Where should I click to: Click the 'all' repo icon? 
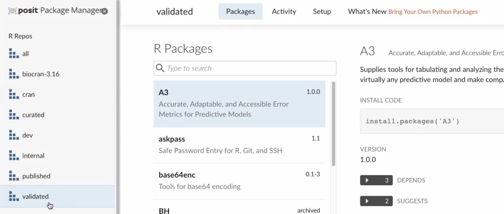tap(14, 54)
